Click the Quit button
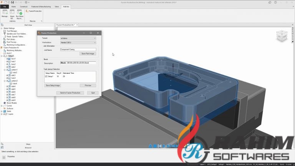295x166 pixels. coord(93,93)
